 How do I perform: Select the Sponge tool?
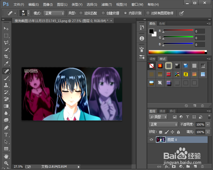pos(6,120)
